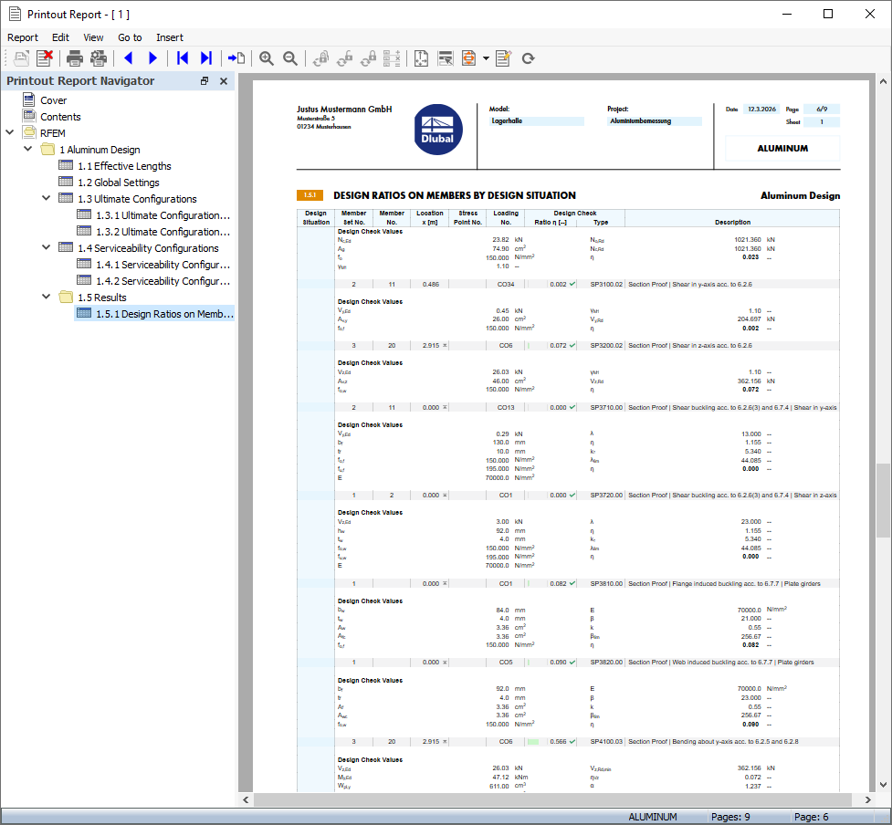Jump to the last page using the toolbar icon
892x825 pixels.
pyautogui.click(x=206, y=58)
